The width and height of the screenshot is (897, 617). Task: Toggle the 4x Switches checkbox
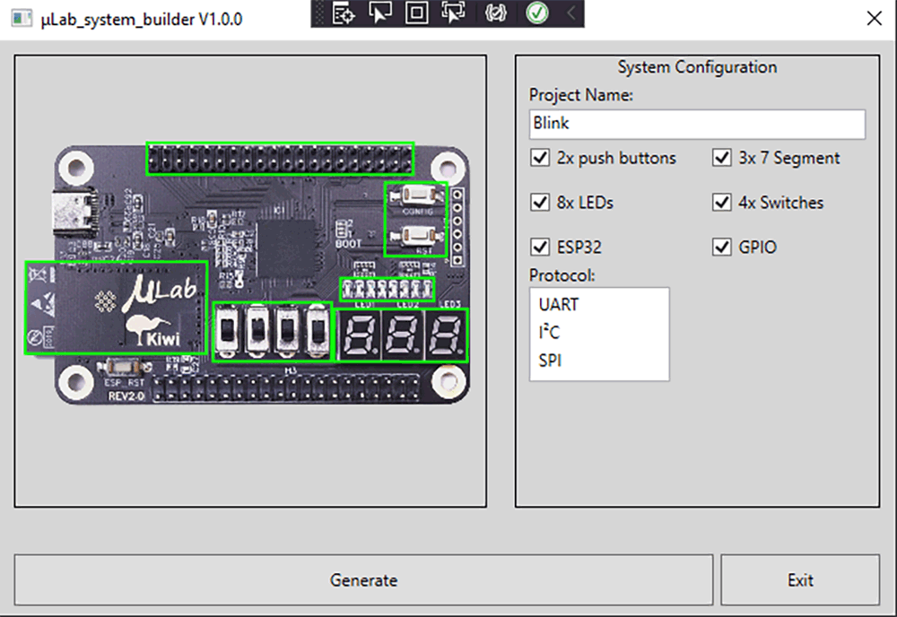(722, 202)
